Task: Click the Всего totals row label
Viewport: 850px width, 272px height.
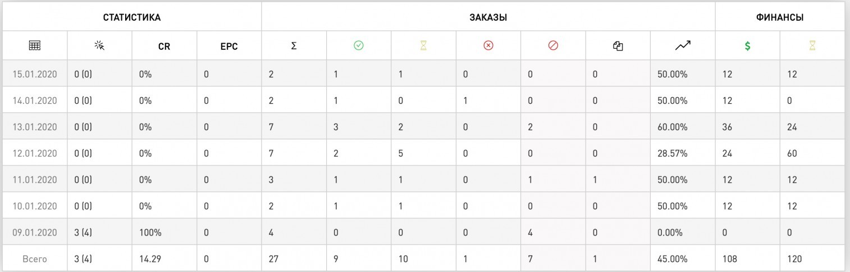Action: click(34, 259)
